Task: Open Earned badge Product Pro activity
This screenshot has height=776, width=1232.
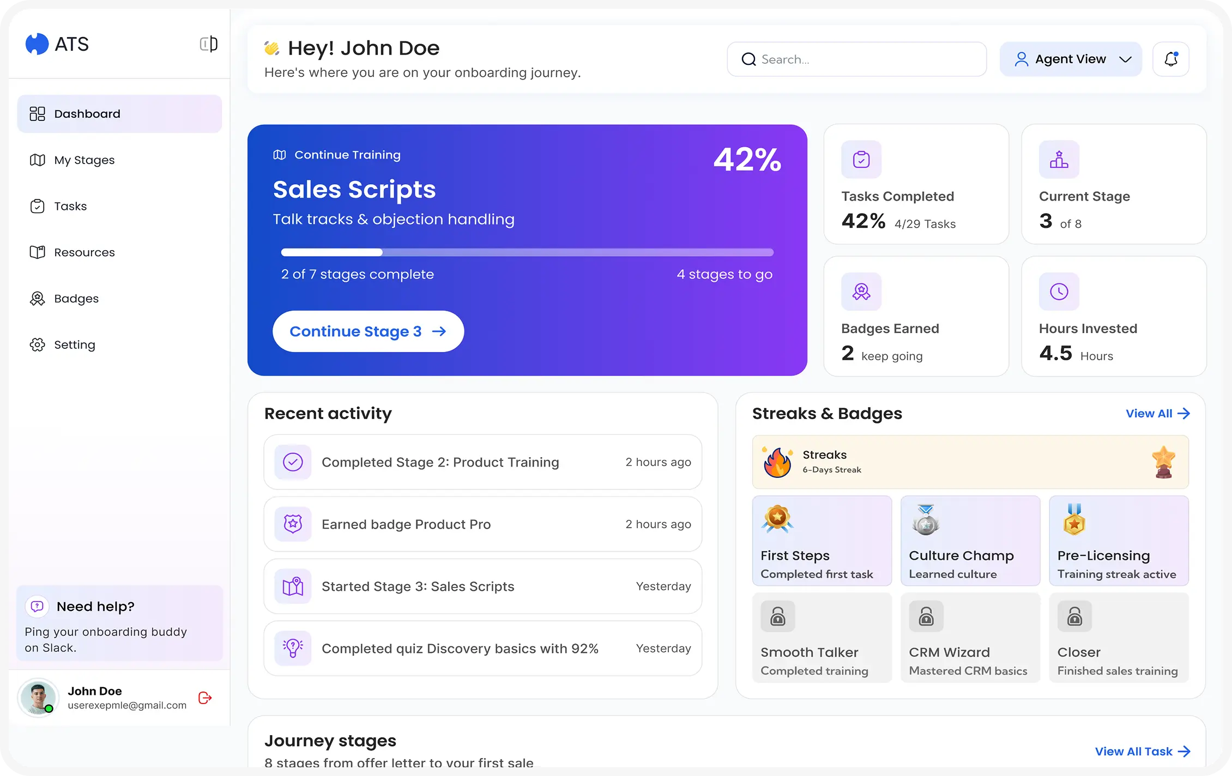Action: click(482, 524)
